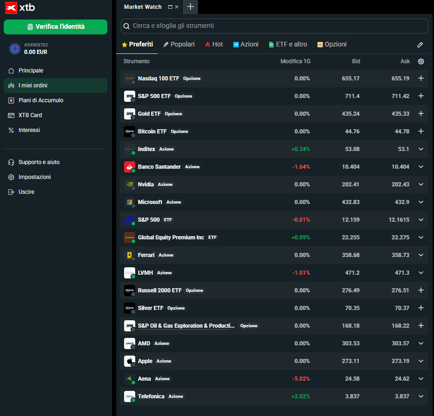Click the plus icon for Silver ETF
The image size is (434, 416).
point(421,308)
